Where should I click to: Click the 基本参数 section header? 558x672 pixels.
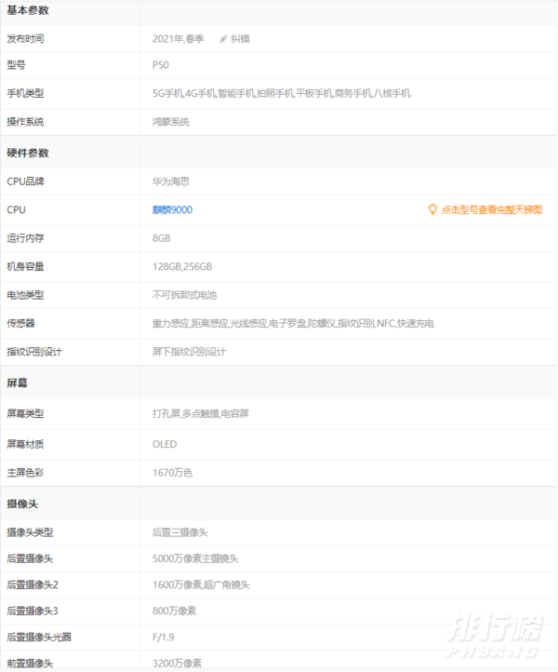(x=28, y=11)
